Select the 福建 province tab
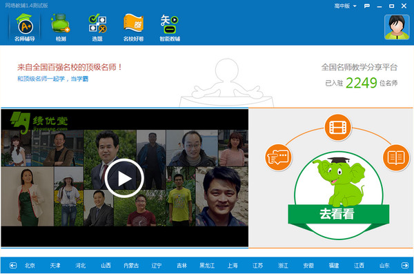The height and width of the screenshot is (274, 414). [334, 265]
